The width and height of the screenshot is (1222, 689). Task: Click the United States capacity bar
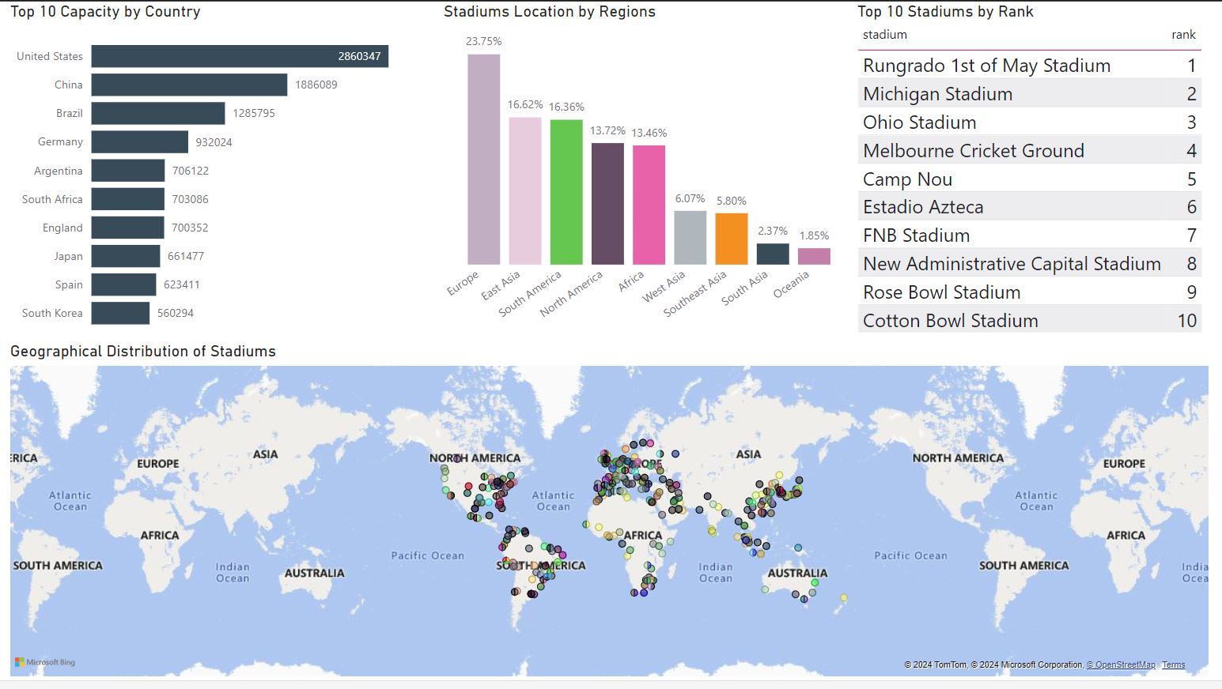coord(240,56)
